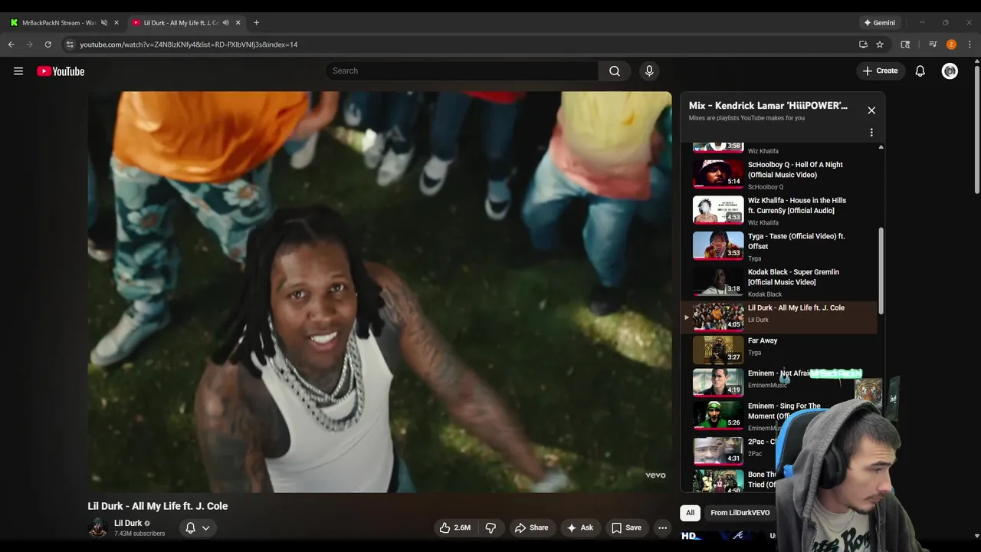
Task: Dislike the video with thumbs down
Action: (x=490, y=527)
